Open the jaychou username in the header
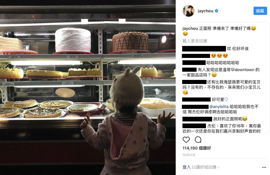This screenshot has height=175, width=270. click(x=205, y=11)
